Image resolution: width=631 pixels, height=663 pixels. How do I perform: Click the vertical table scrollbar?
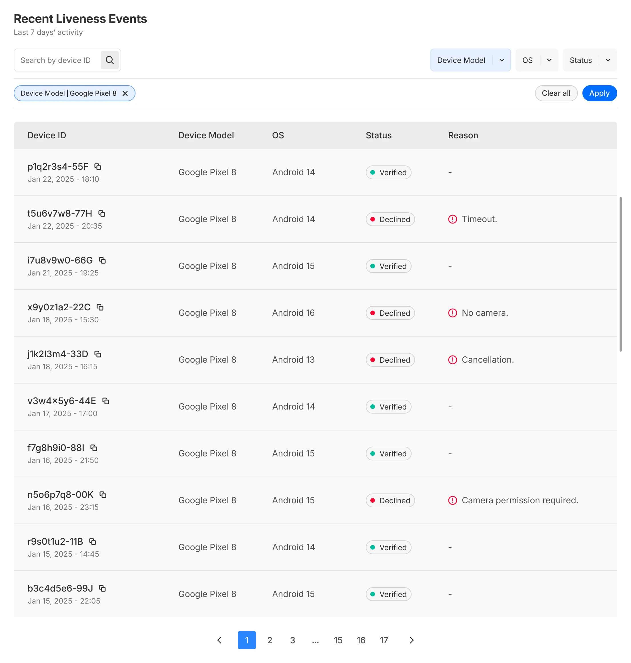point(620,274)
